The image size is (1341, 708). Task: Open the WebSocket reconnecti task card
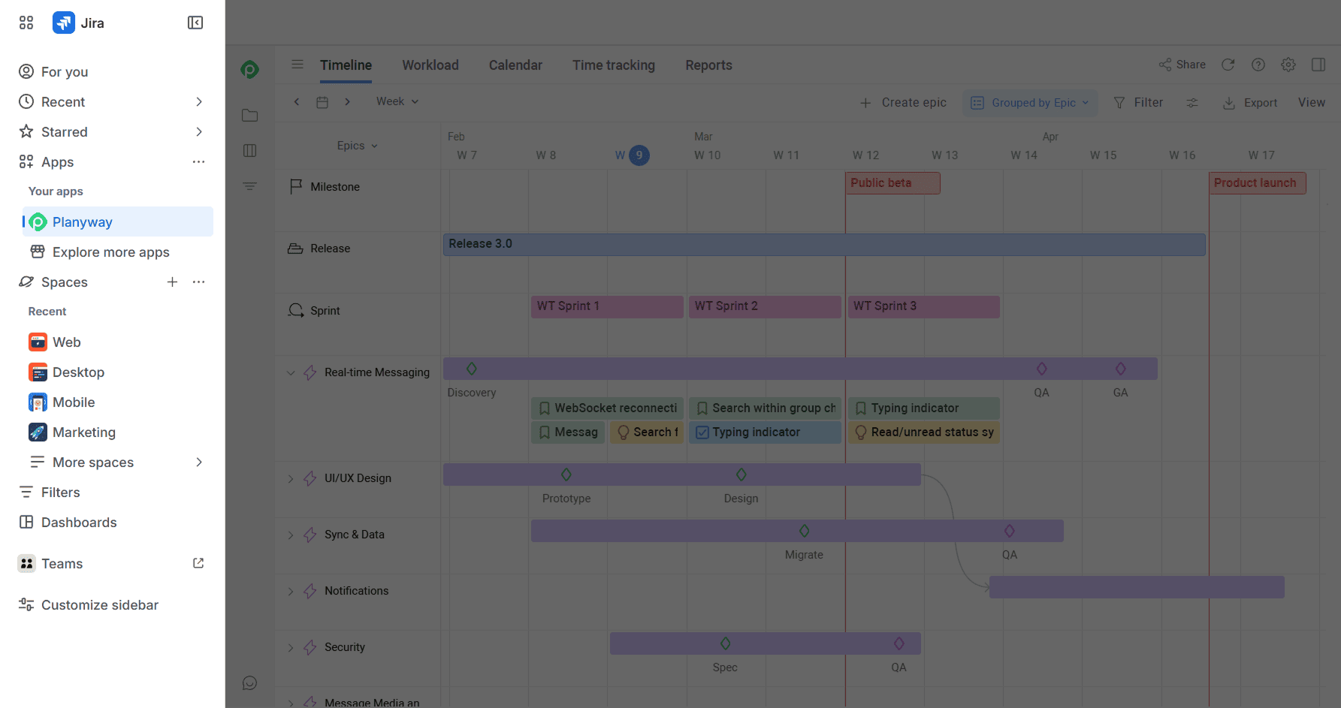click(x=607, y=408)
